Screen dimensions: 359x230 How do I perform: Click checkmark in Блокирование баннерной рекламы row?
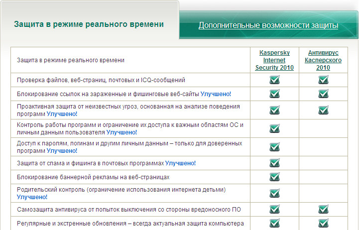[x=274, y=177]
